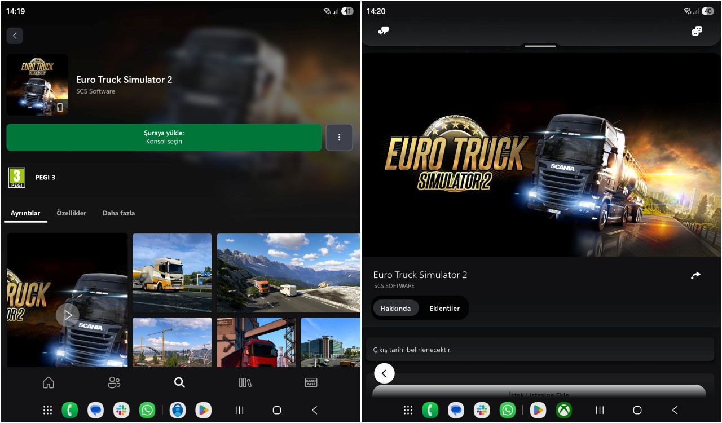
Task: Open your Library using the books icon
Action: (245, 382)
